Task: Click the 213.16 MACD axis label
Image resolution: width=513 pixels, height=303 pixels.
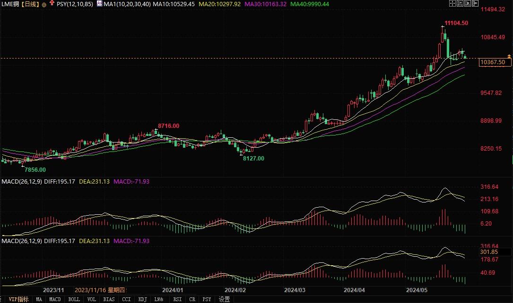Action: (489, 199)
